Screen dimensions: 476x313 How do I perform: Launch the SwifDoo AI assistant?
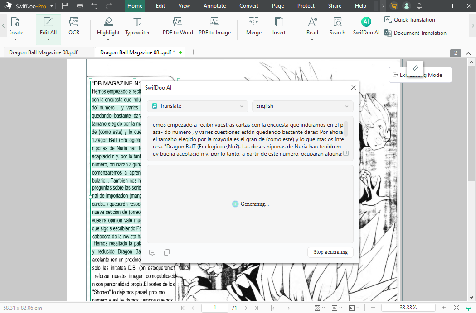[x=366, y=27]
